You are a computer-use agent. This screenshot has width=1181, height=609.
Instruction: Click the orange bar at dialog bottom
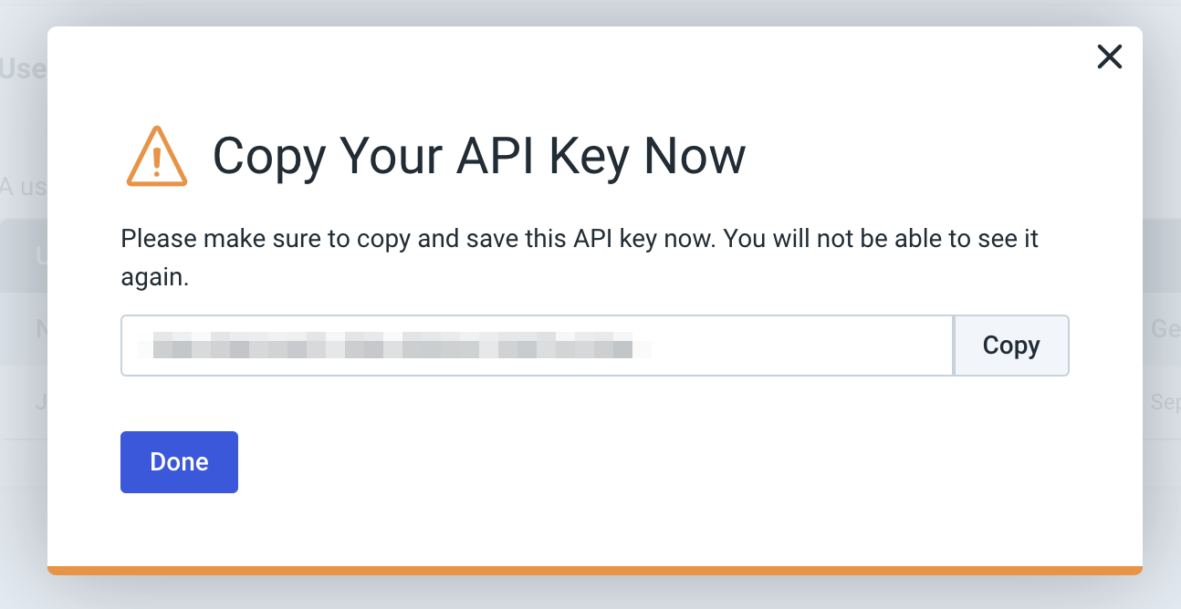[x=594, y=571]
